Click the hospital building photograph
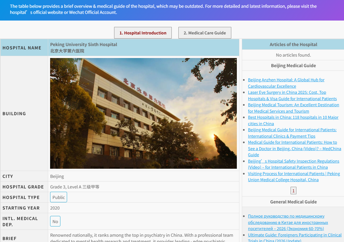Screen dimensions: 344x242 pyautogui.click(x=143, y=114)
